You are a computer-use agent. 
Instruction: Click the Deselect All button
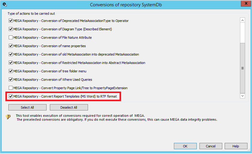[69, 107]
